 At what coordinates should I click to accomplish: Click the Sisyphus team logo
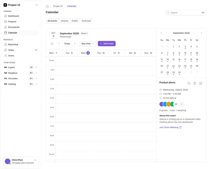point(6,73)
